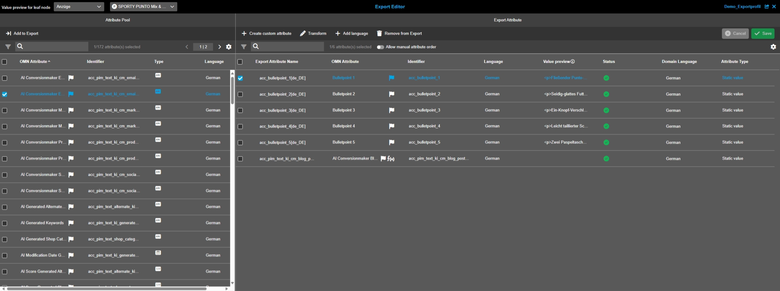
Task: Click Transform in the export toolbar
Action: coord(313,33)
